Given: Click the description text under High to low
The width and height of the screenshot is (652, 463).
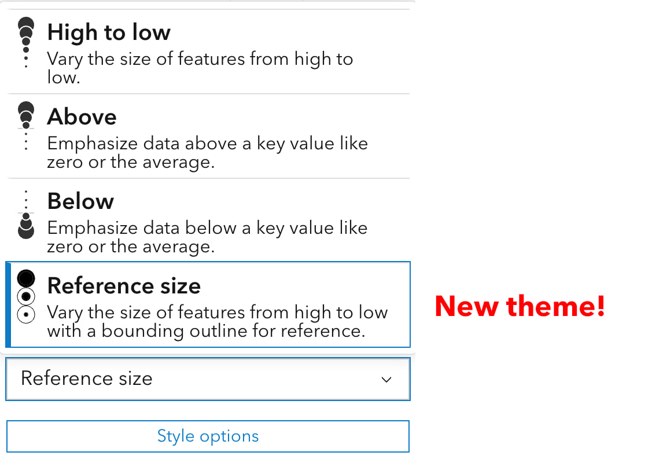Looking at the screenshot, I should pos(200,68).
